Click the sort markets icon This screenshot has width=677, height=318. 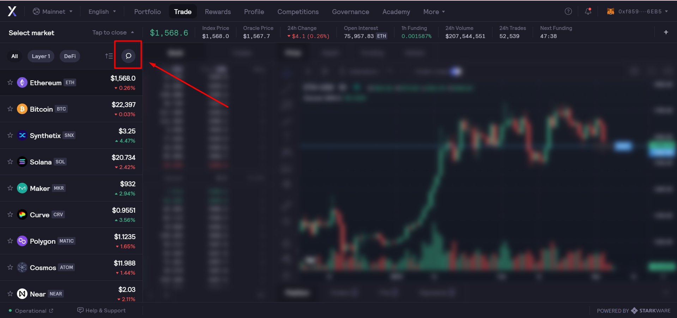click(109, 56)
